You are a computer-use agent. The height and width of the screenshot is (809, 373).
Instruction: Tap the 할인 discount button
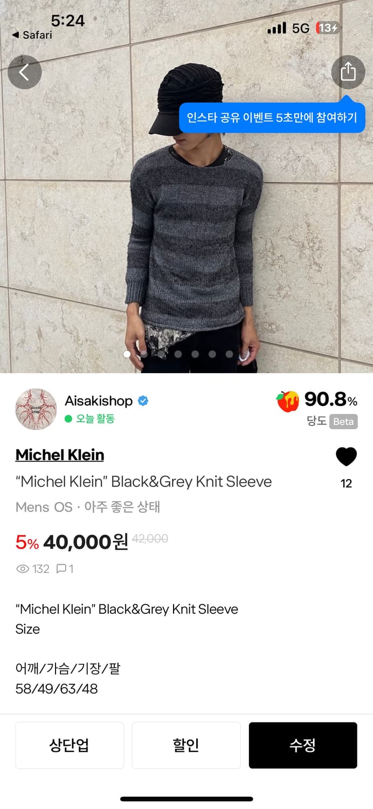186,745
